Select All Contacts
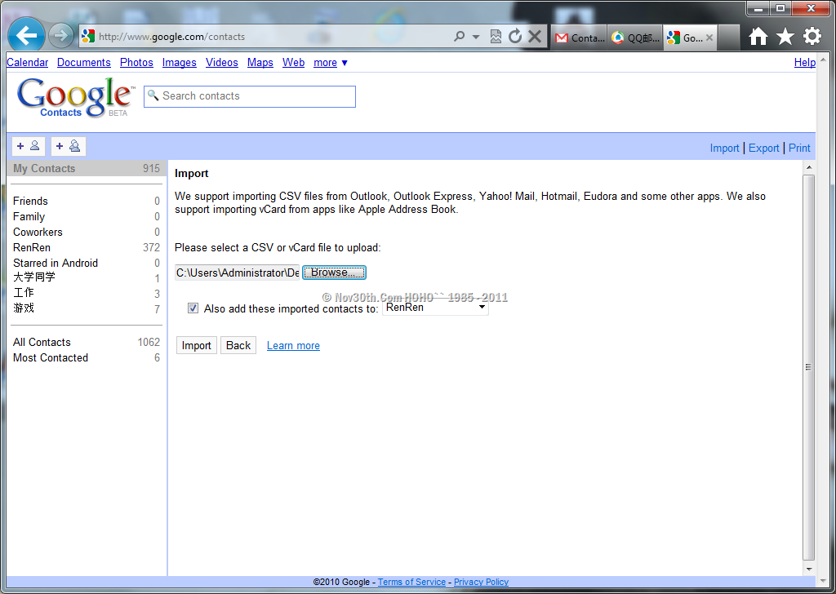The width and height of the screenshot is (836, 594). (x=87, y=342)
